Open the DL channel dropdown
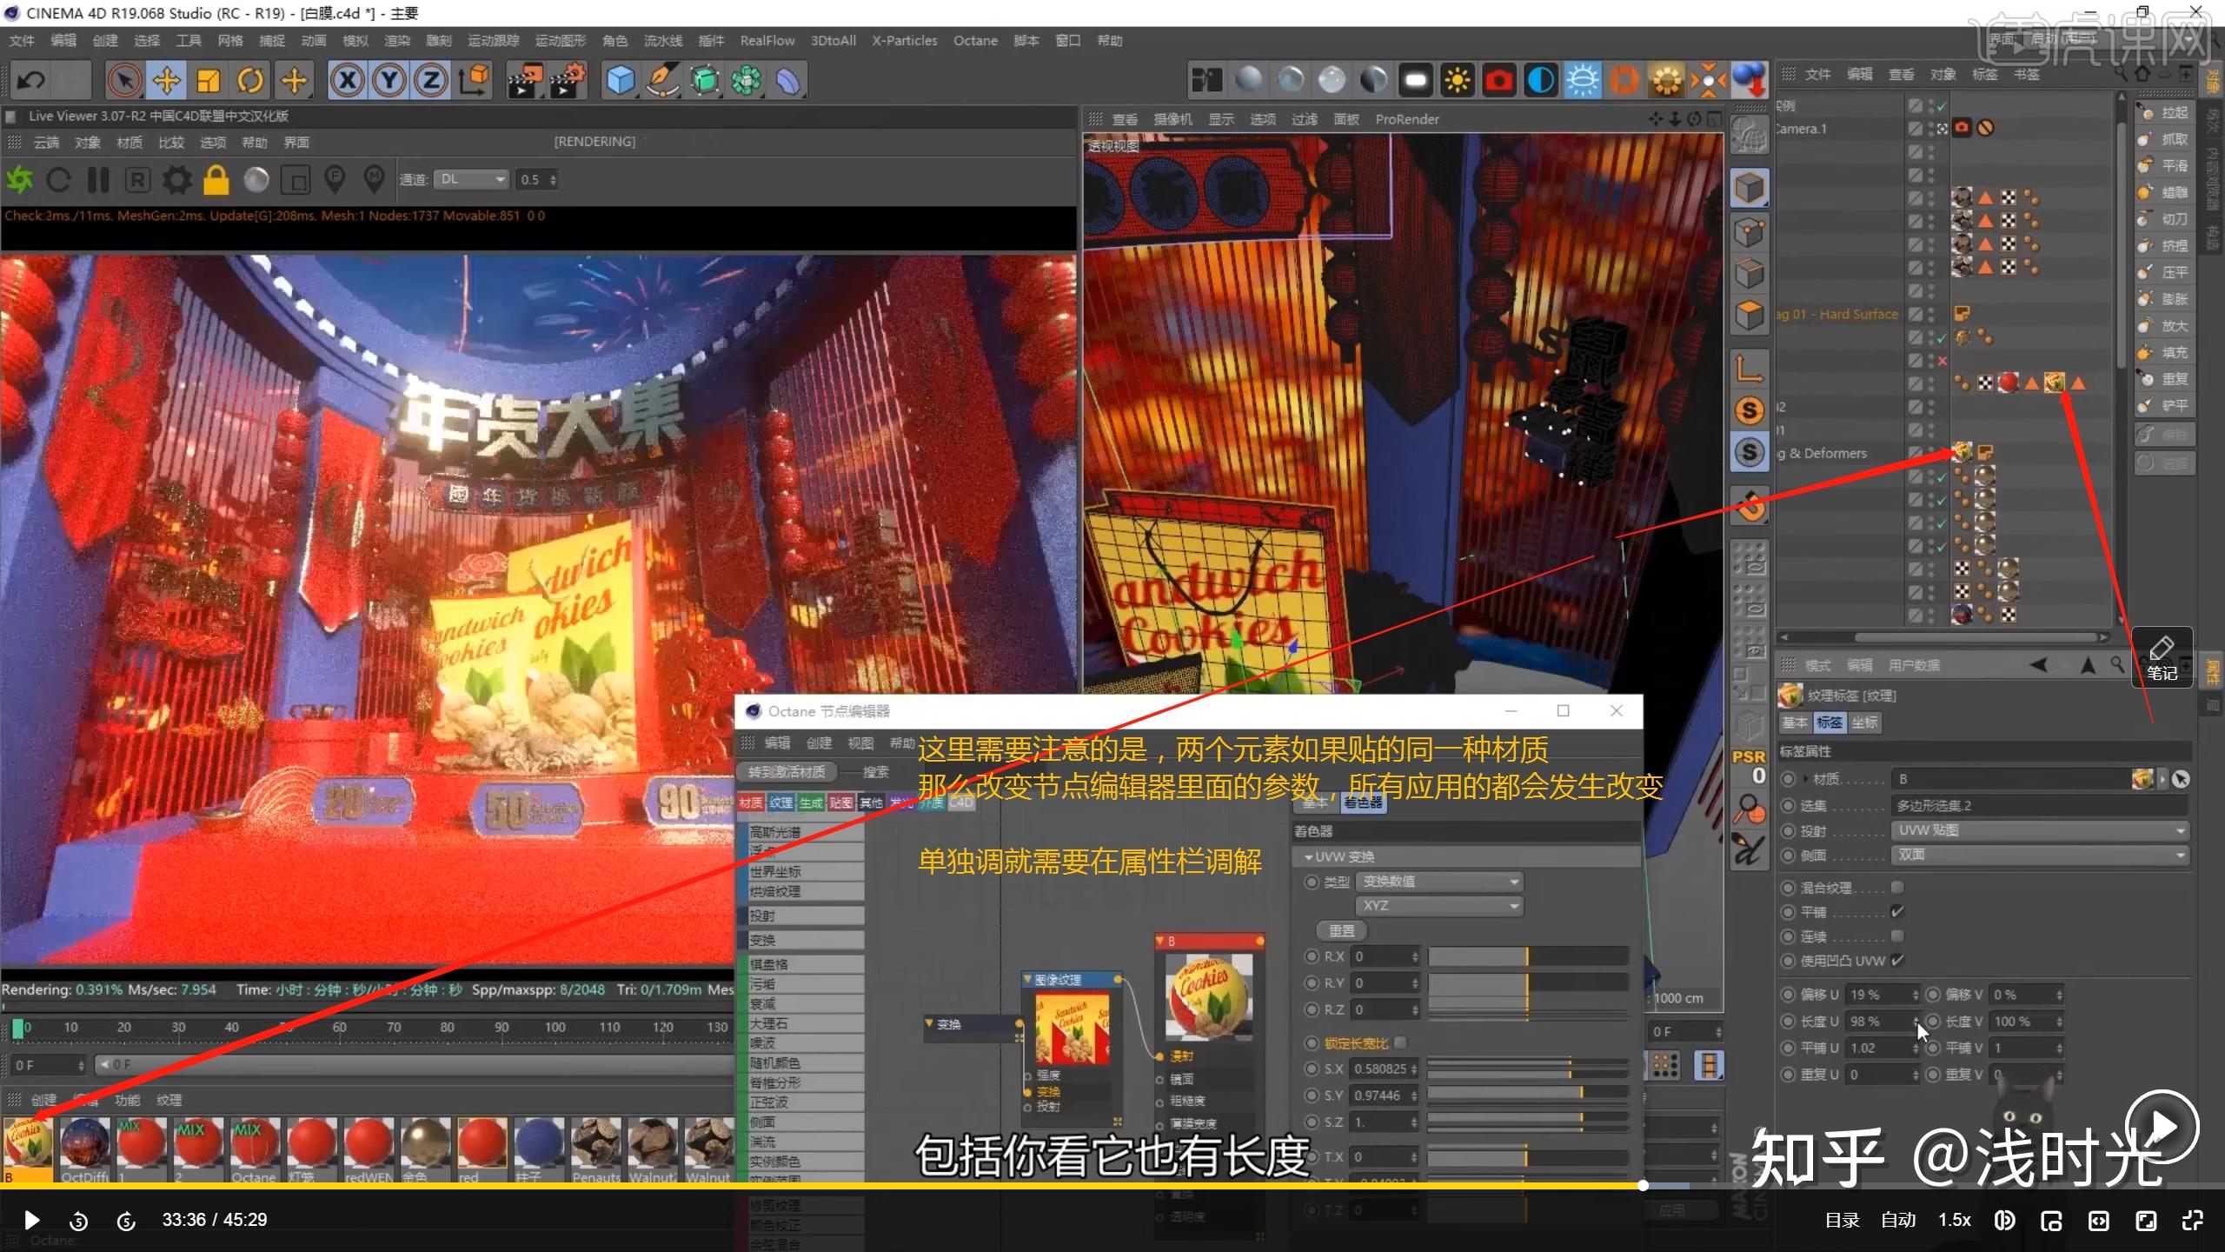Image resolution: width=2225 pixels, height=1252 pixels. click(470, 179)
